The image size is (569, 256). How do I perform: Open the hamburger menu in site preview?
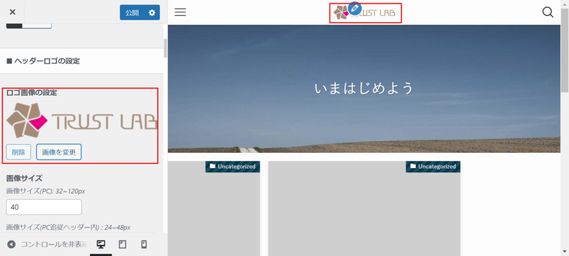180,12
